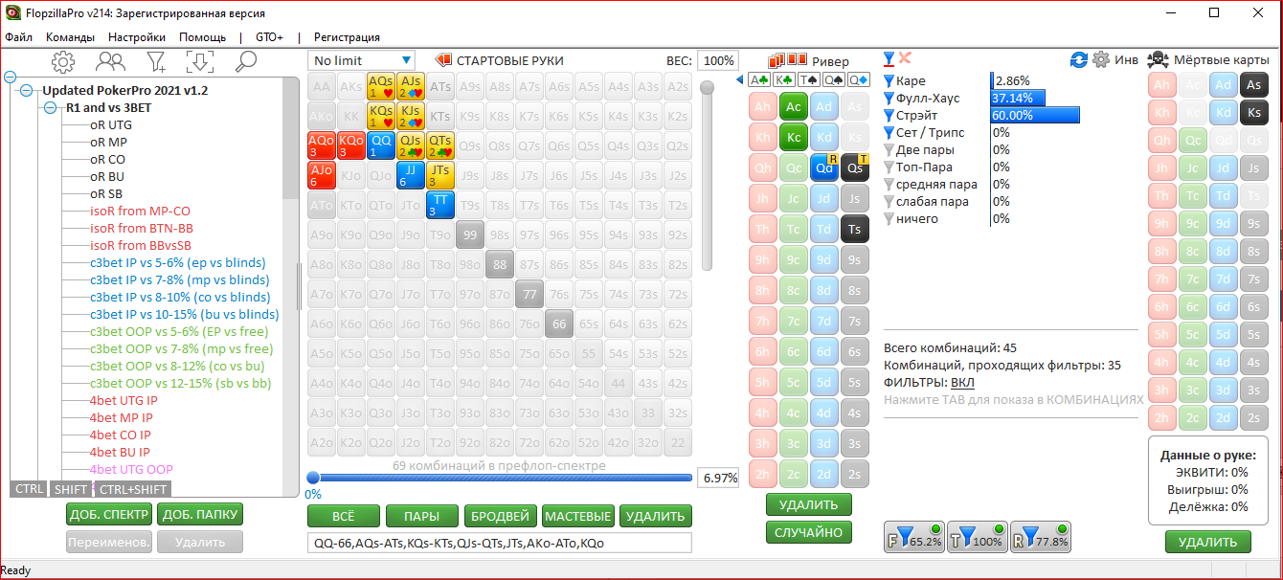
Task: Click Ks card in dead cards panel
Action: pyautogui.click(x=1253, y=112)
